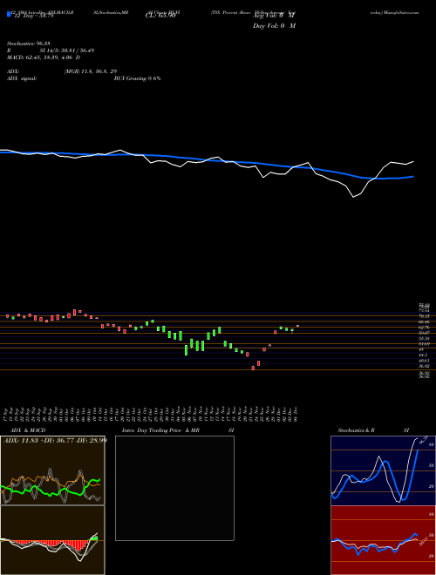The height and width of the screenshot is (575, 436).
Task: Click the 'Stochastics & R' panel title
Action: (356, 430)
